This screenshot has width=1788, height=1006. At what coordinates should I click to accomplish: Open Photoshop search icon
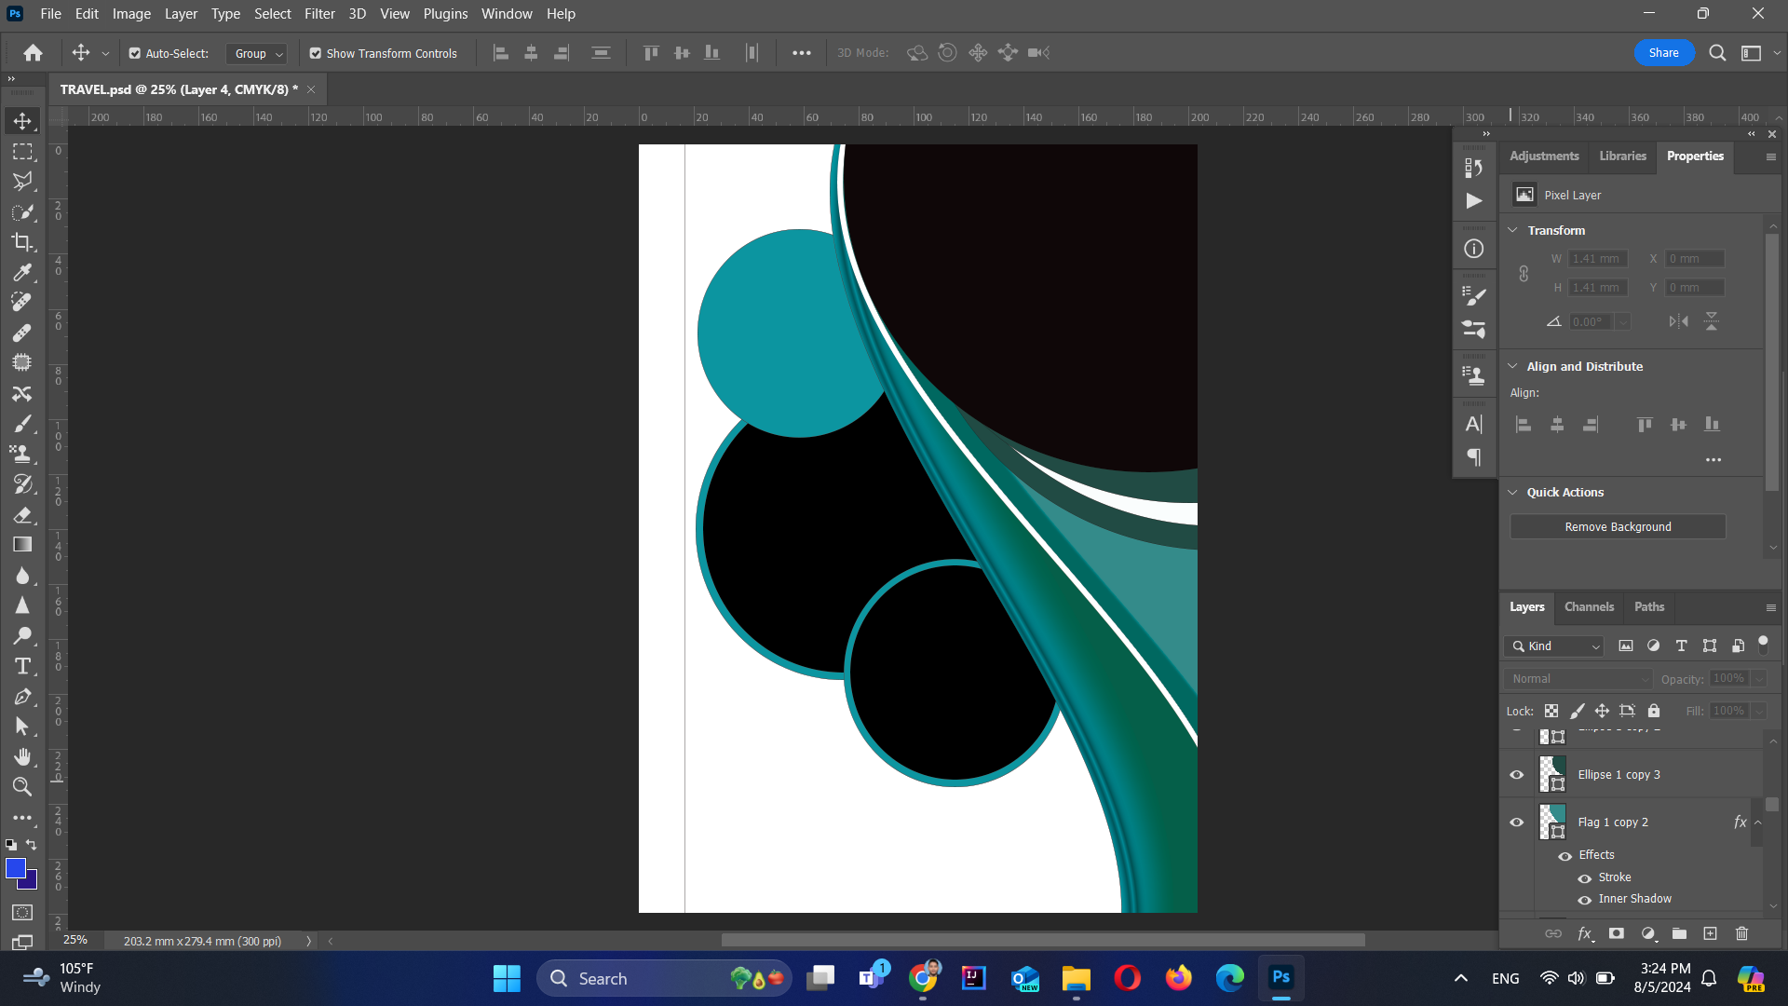coord(1717,53)
